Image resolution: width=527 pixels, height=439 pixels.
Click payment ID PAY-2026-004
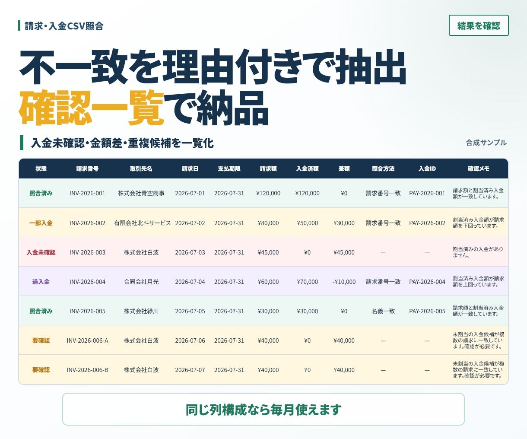pos(427,282)
